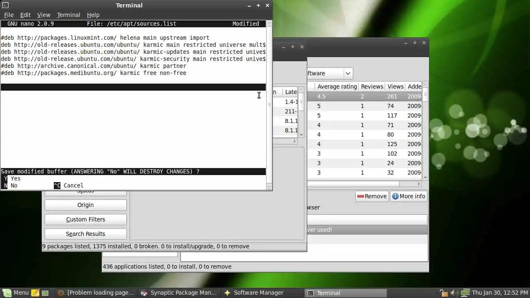Viewport: 530px width, 298px height.
Task: Sort by the Added column header
Action: point(414,87)
